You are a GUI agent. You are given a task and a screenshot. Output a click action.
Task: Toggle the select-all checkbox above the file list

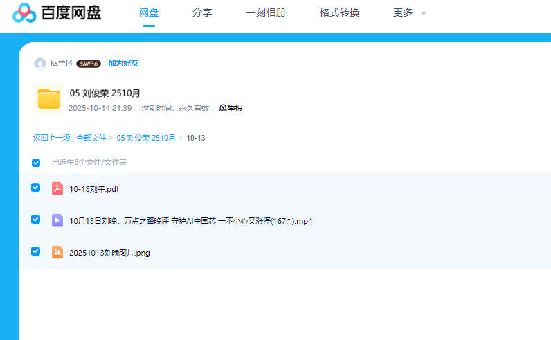[36, 163]
